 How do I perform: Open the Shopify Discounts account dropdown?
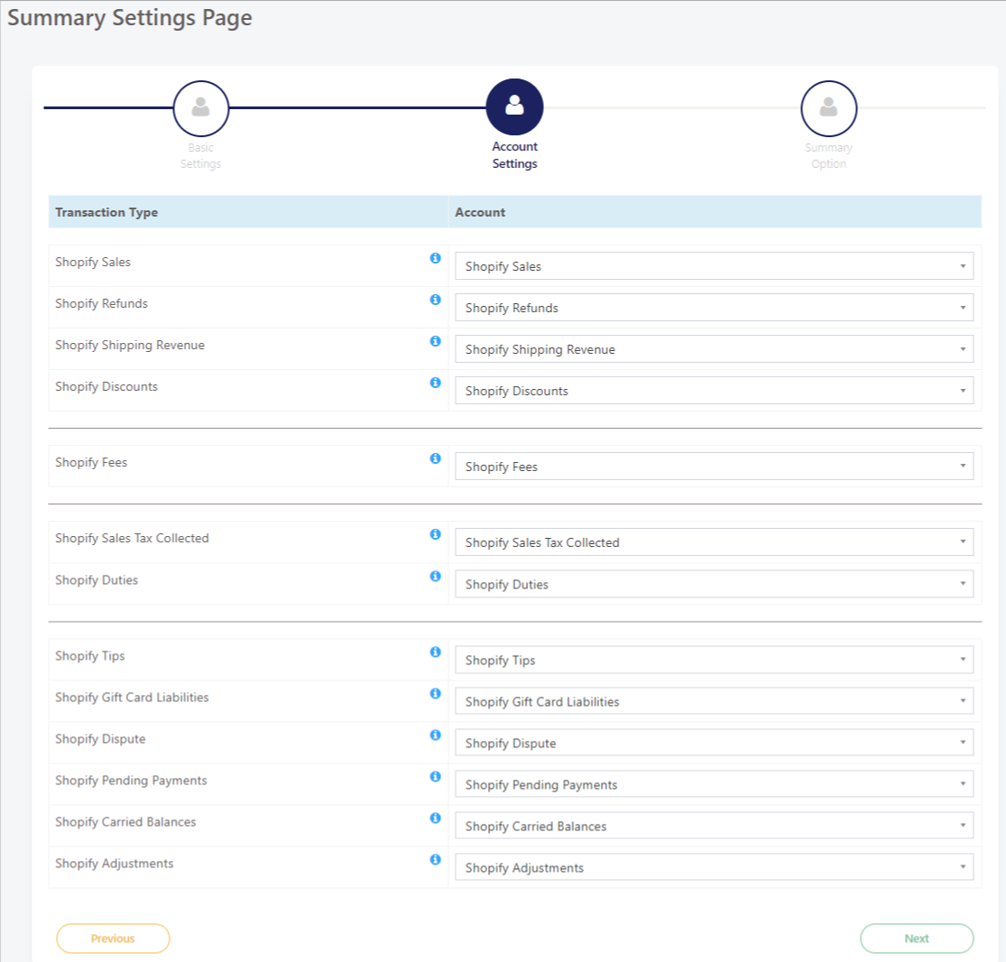(x=714, y=390)
